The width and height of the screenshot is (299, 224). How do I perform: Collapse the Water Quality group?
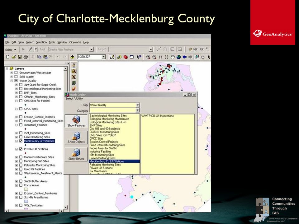point(12,81)
